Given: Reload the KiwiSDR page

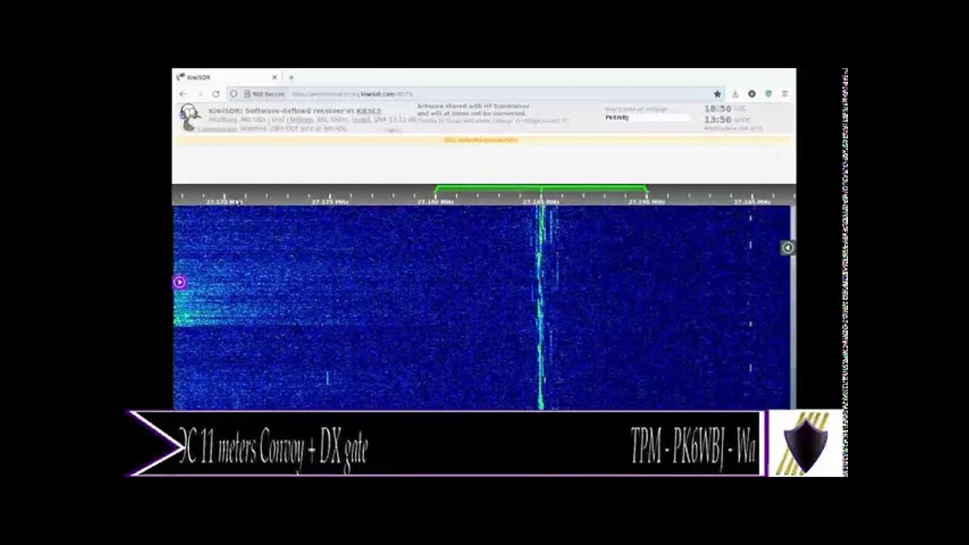Looking at the screenshot, I should point(216,94).
